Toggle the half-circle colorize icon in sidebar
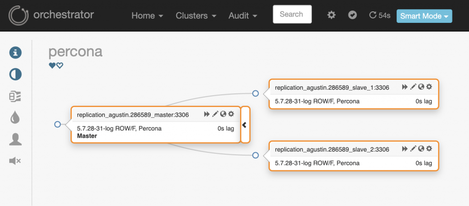The width and height of the screenshot is (469, 206). (x=16, y=74)
